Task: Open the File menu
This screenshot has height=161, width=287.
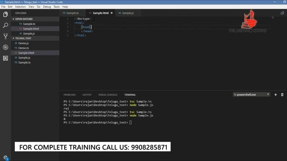Action: point(3,7)
